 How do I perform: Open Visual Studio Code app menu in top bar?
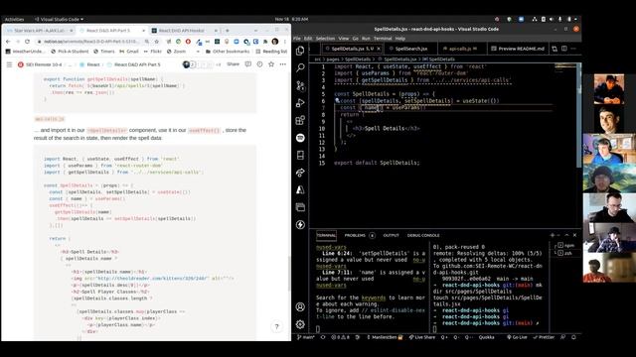(x=60, y=19)
